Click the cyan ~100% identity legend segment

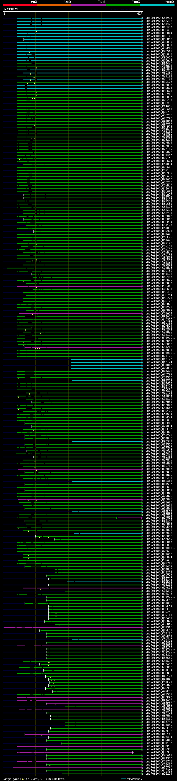pyautogui.click(x=157, y=5)
